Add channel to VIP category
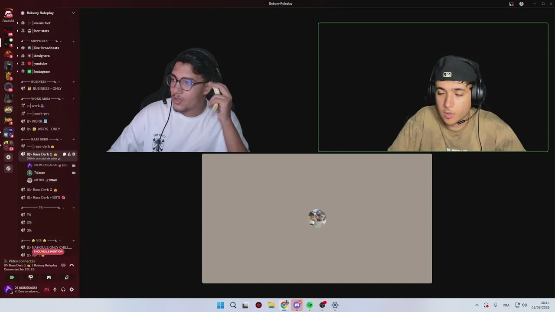Screen dimensions: 555x312 coord(74,240)
